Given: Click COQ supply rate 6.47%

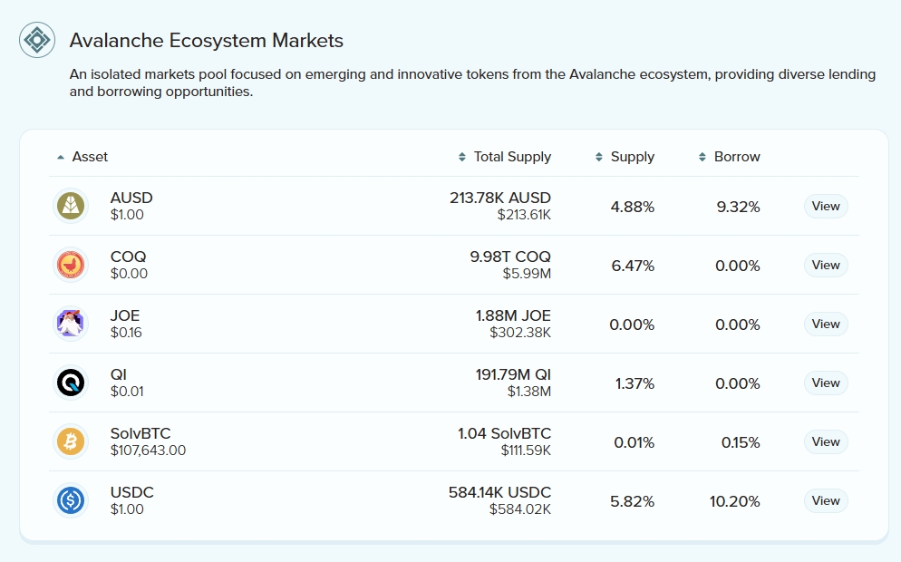Looking at the screenshot, I should [633, 266].
